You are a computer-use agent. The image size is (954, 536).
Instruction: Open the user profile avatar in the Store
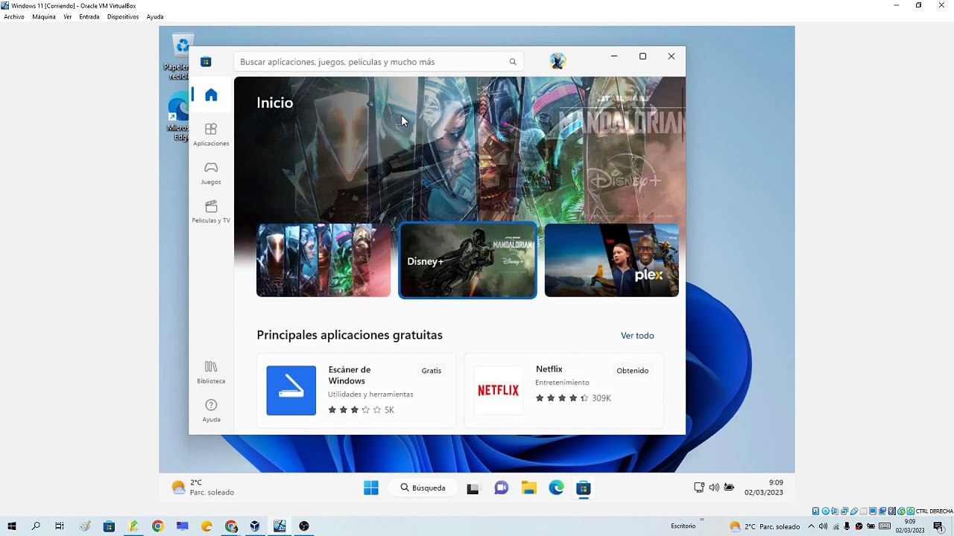pyautogui.click(x=557, y=61)
